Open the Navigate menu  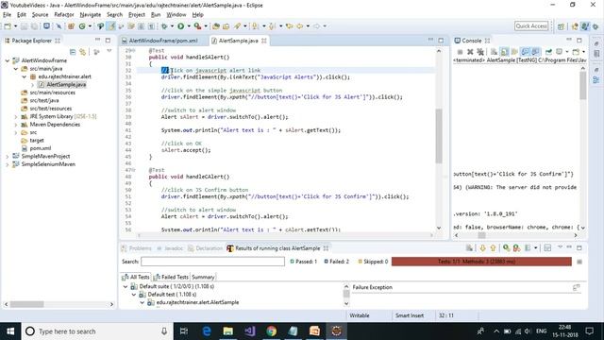point(91,15)
